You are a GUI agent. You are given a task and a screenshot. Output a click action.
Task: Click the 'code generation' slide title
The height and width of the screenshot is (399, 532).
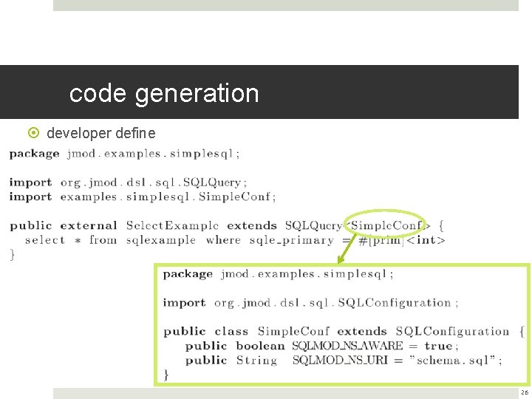coord(164,94)
